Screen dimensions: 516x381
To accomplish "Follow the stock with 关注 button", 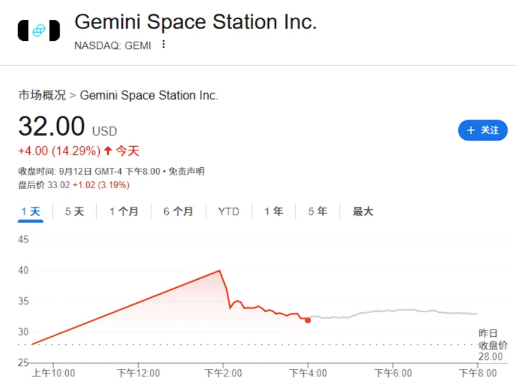I will 483,130.
